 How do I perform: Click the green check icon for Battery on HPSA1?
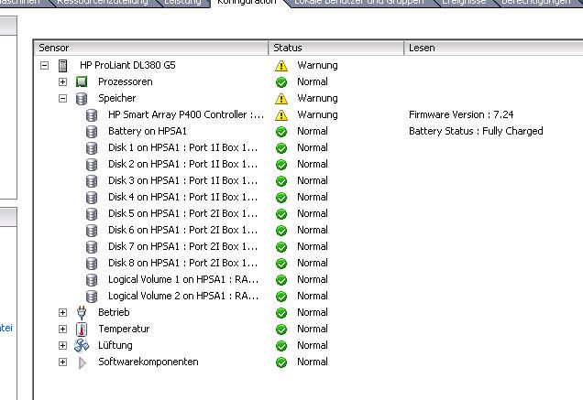[x=281, y=132]
